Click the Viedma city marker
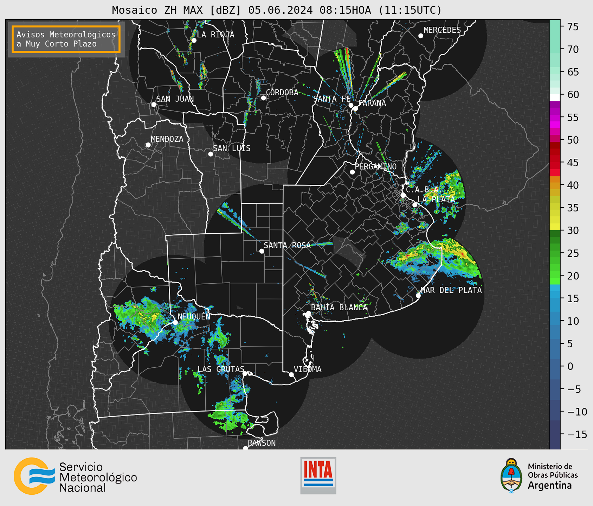The width and height of the screenshot is (593, 506). point(291,375)
